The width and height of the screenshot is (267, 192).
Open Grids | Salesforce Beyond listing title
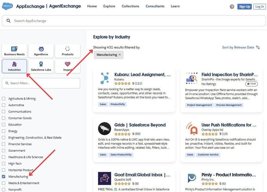(x=140, y=125)
